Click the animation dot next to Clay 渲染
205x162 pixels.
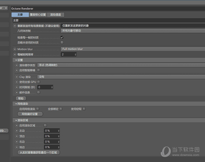(17, 77)
